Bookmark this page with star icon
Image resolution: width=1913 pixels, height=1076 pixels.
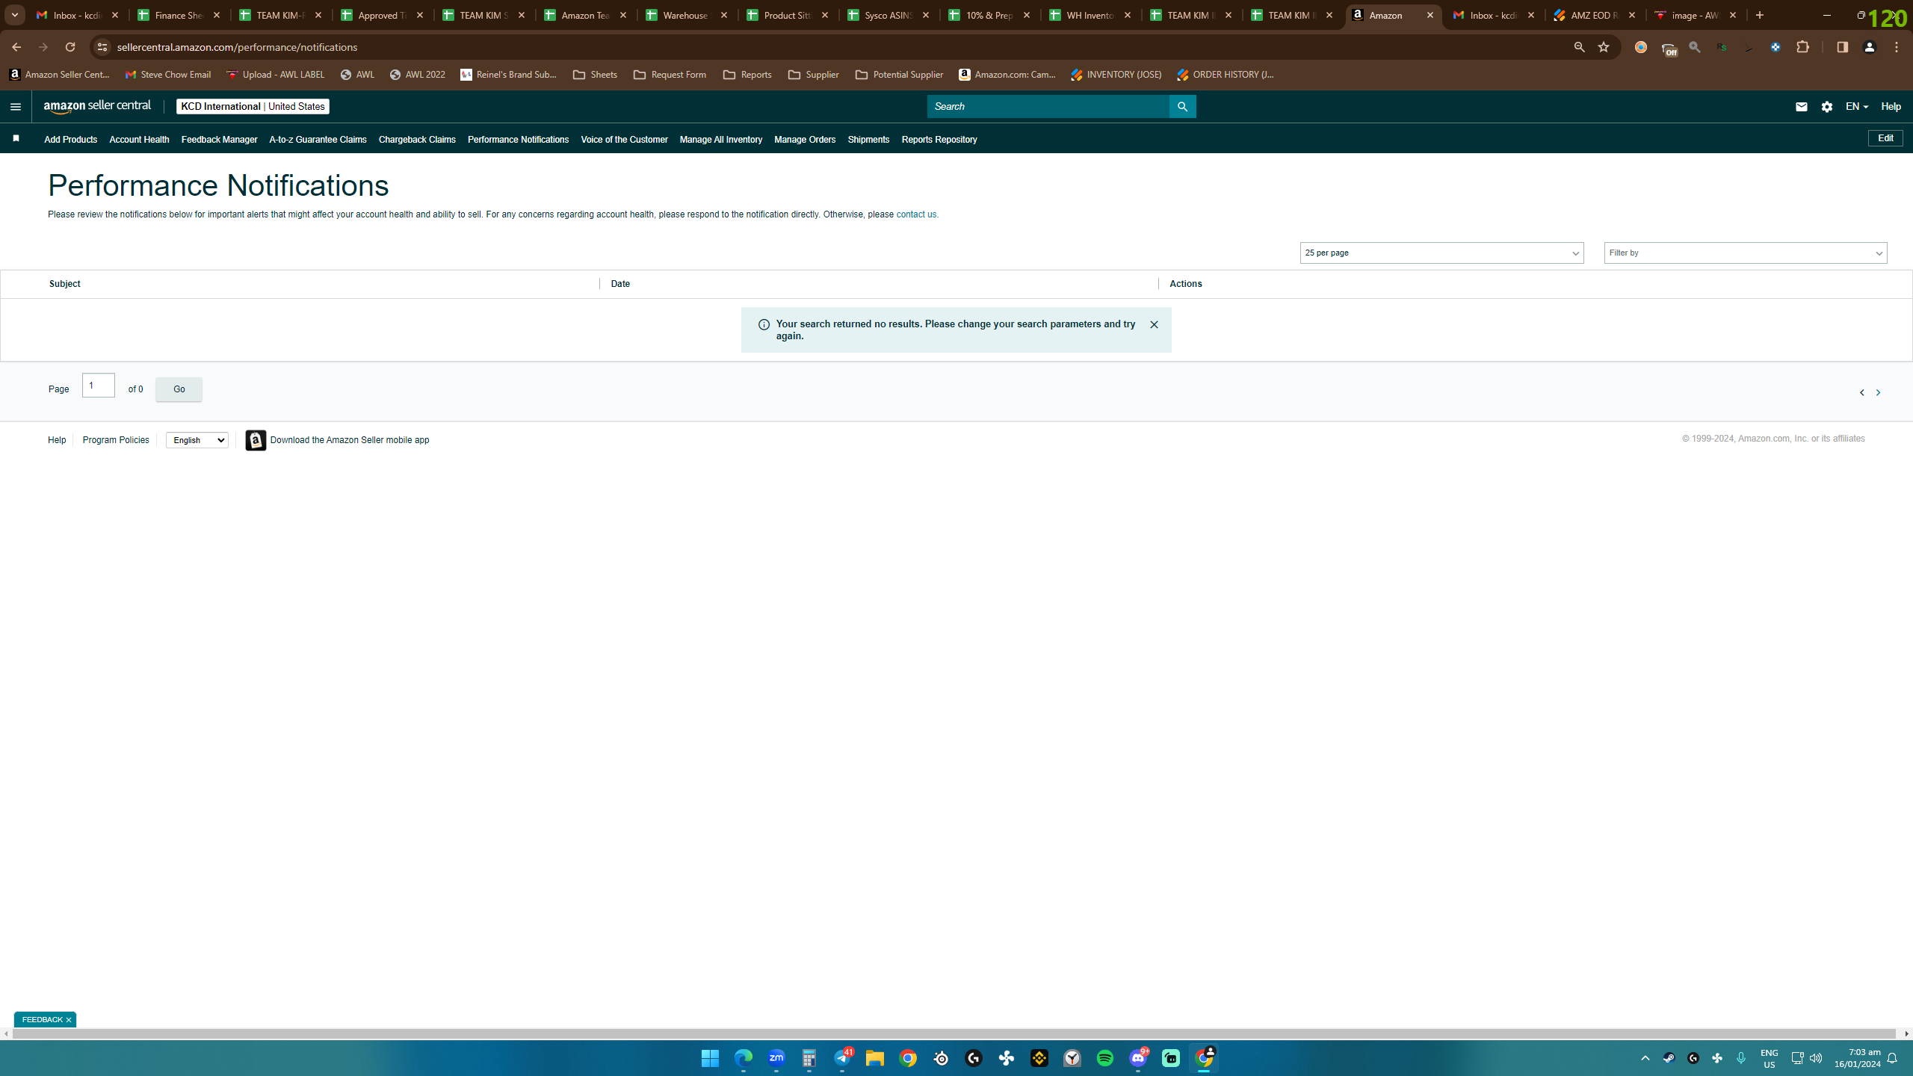1604,47
